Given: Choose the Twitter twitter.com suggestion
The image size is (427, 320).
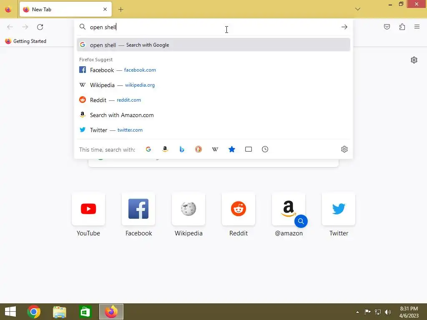Looking at the screenshot, I should (x=213, y=130).
